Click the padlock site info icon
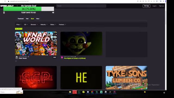The image size is (174, 98). coord(8,1)
